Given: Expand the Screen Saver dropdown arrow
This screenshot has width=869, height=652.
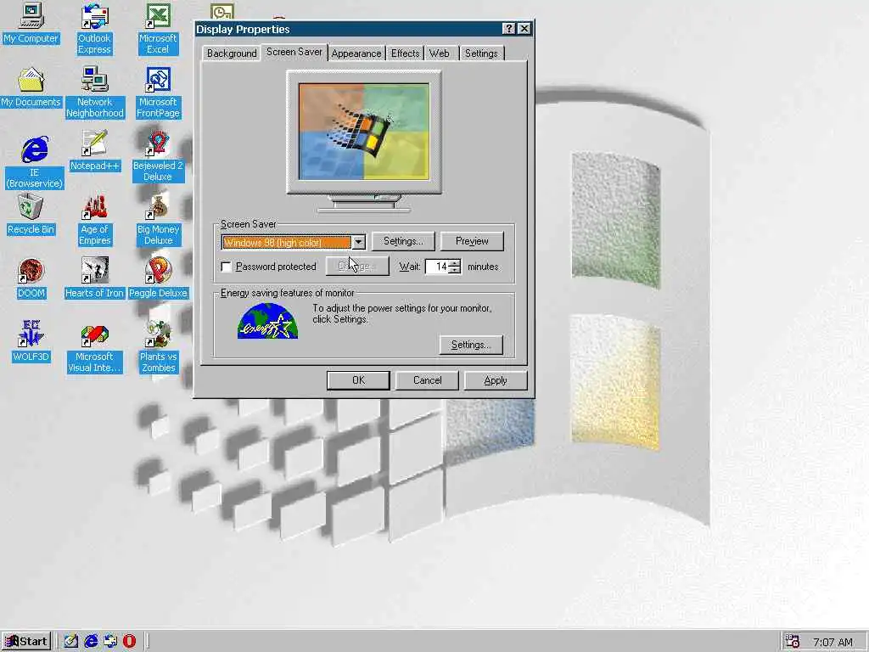Looking at the screenshot, I should [359, 242].
